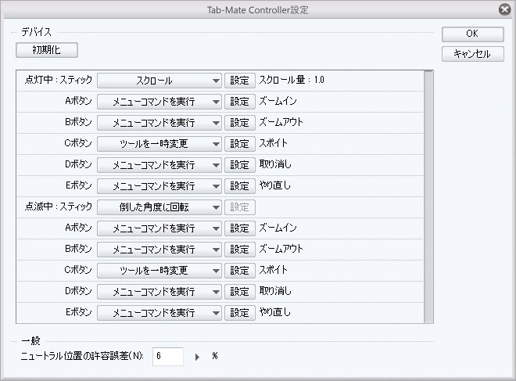
Task: Open the 点滅中 Cボタン ツールを一時変更 dropdown
Action: pos(159,271)
